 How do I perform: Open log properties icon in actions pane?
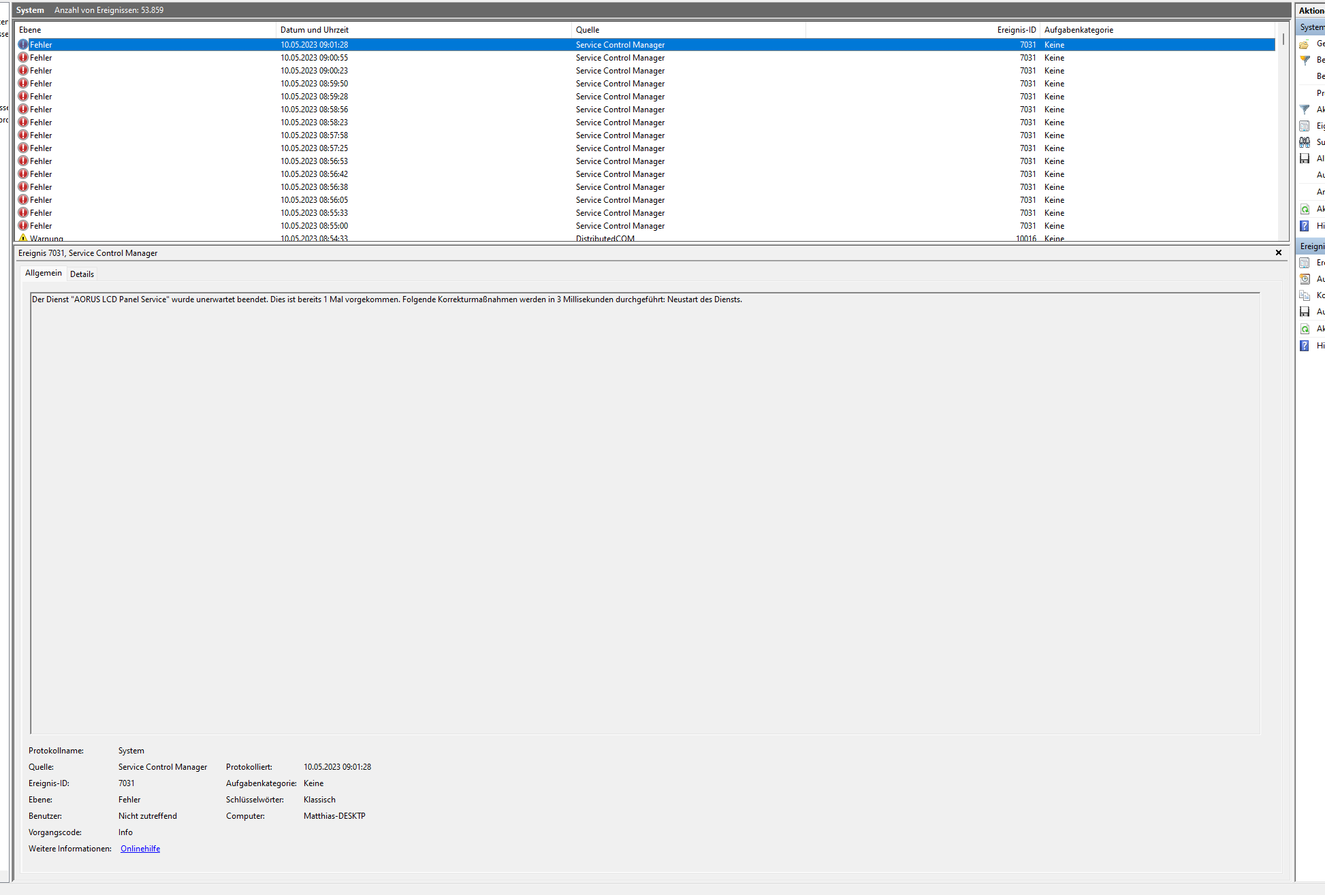click(x=1305, y=126)
